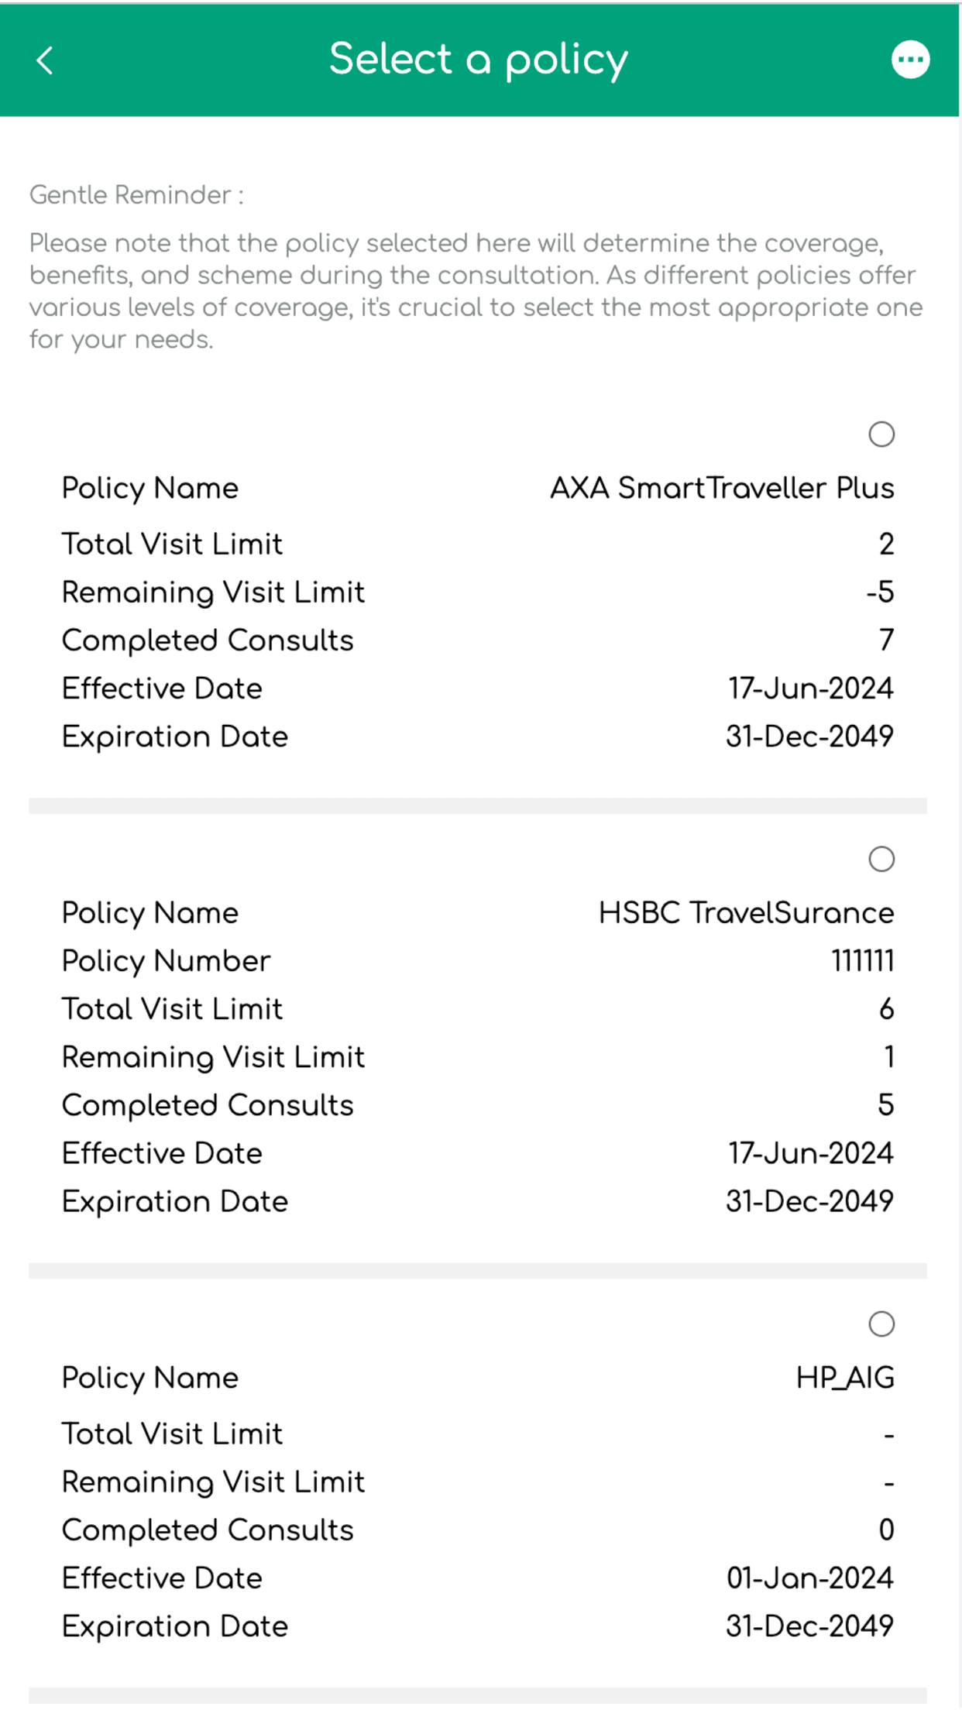Tap the Select a policy header title
The image size is (962, 1710).
pos(479,60)
